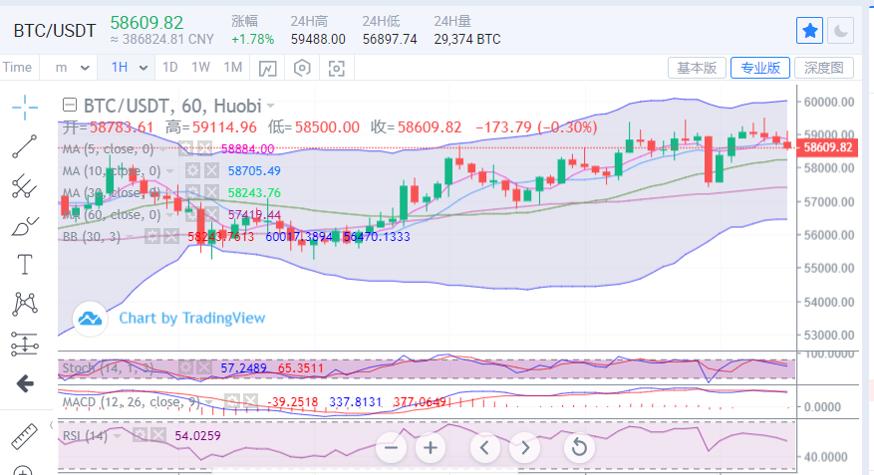Expand the MACD options arrow

point(209,402)
